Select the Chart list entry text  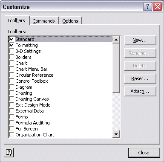click(21, 63)
